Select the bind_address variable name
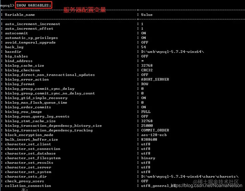The width and height of the screenshot is (245, 191). click(19, 61)
